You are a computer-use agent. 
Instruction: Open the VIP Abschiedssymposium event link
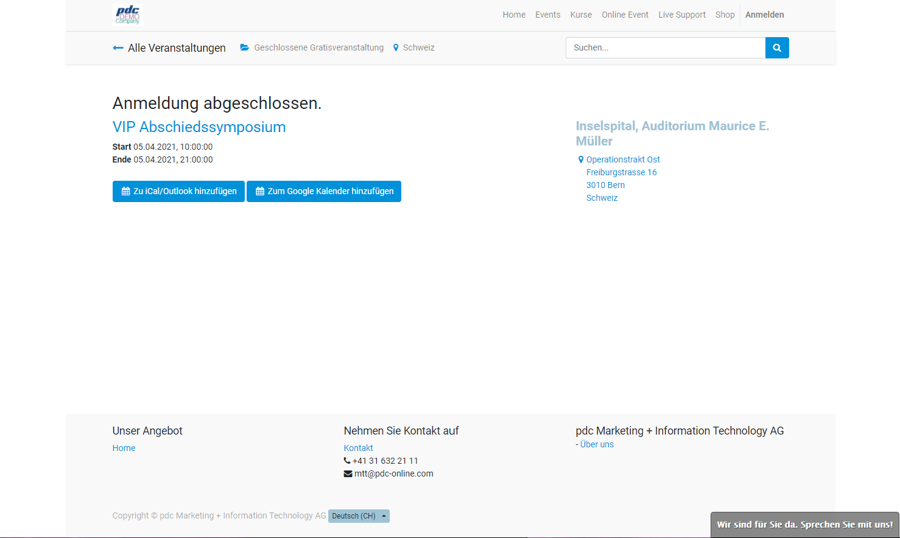199,127
